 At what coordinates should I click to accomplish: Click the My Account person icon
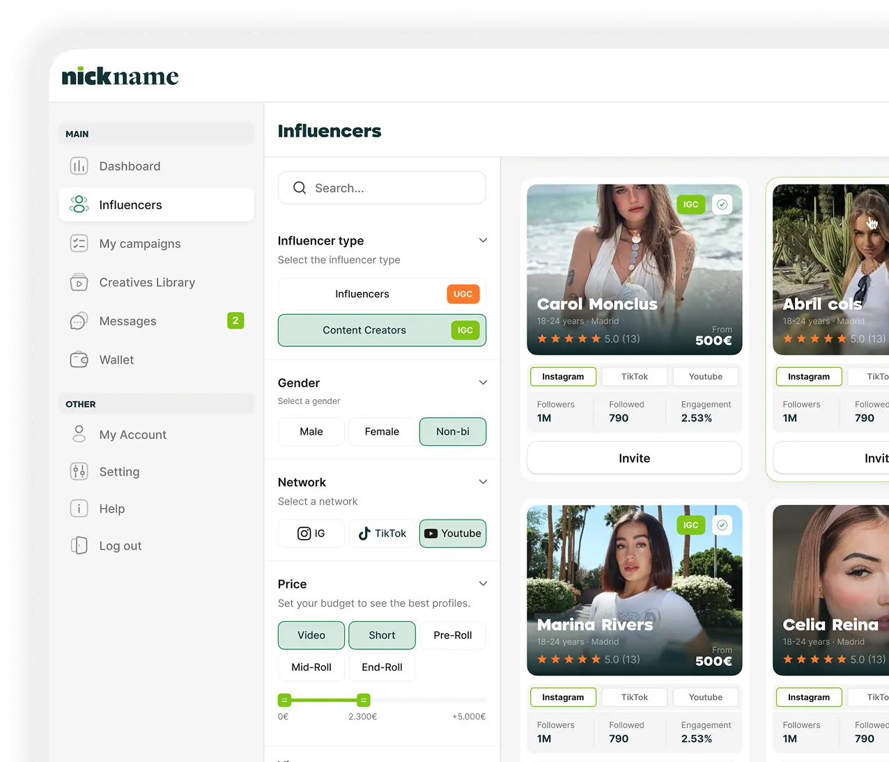[x=79, y=434]
